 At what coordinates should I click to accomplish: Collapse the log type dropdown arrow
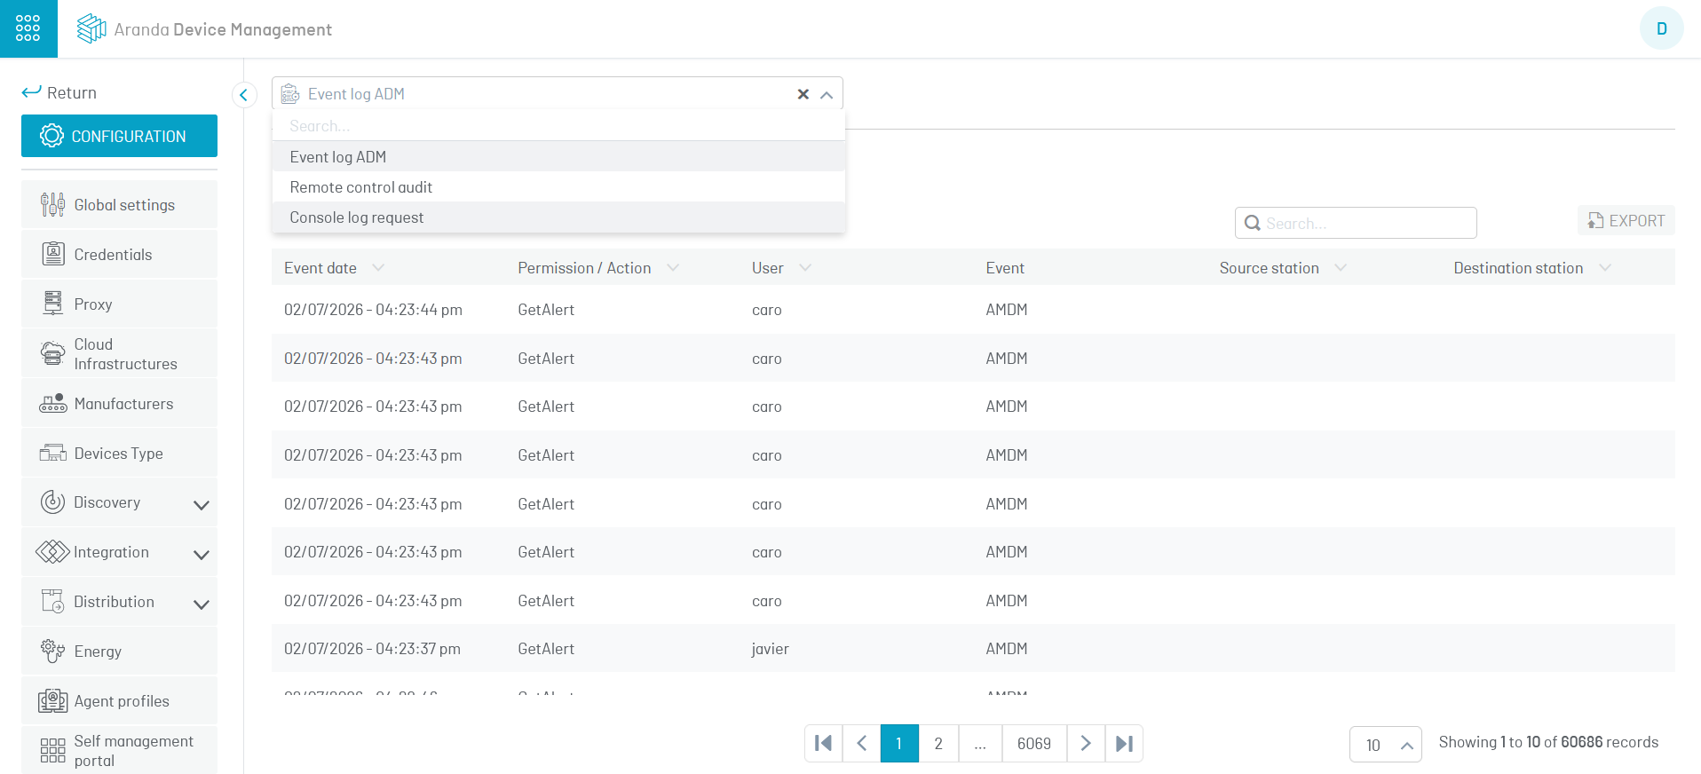[x=827, y=95]
